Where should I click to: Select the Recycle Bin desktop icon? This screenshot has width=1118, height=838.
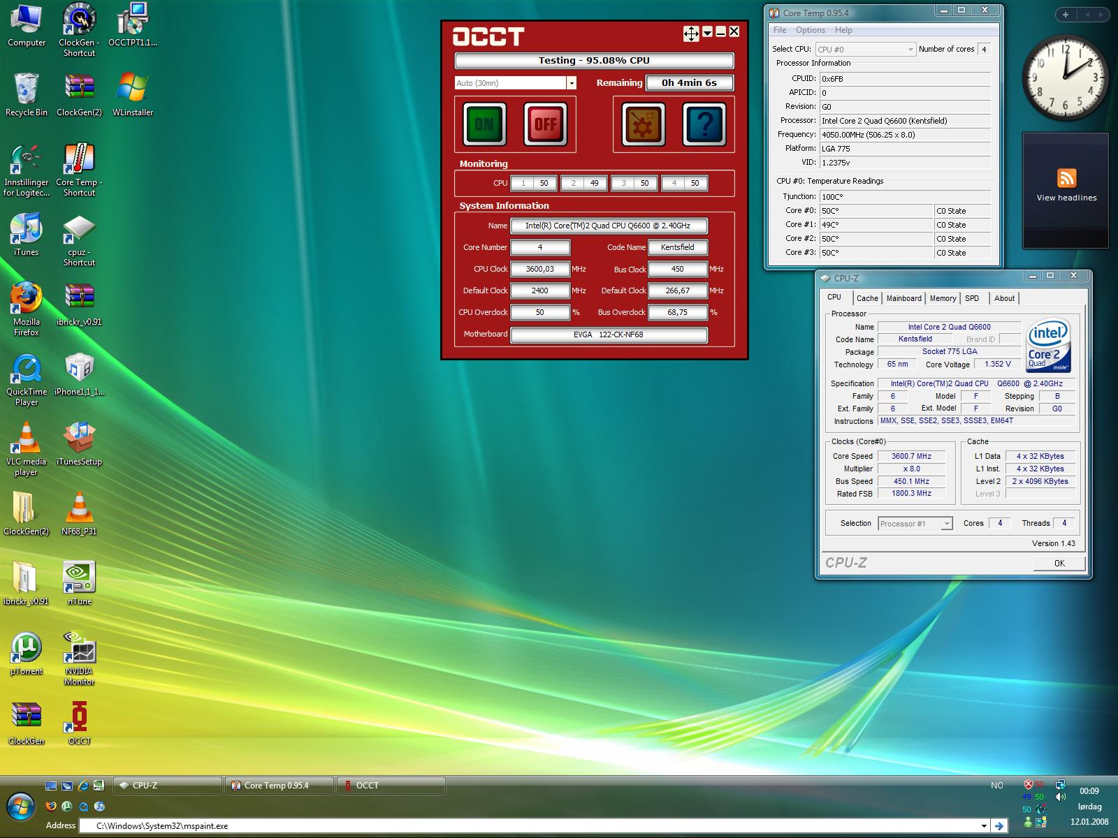coord(27,94)
